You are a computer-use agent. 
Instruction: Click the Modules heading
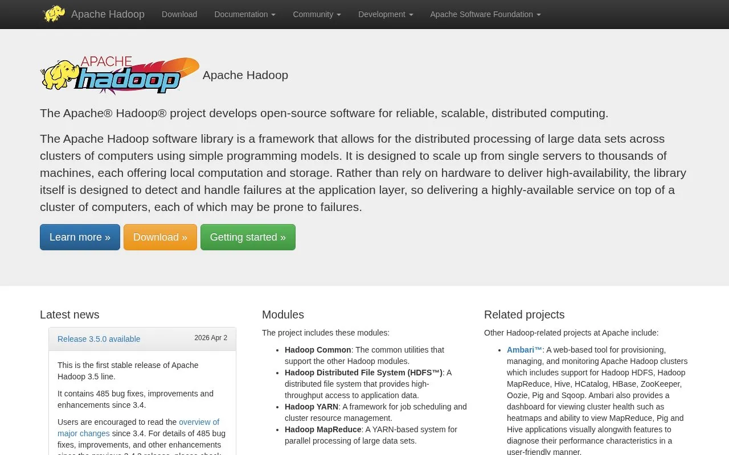click(x=283, y=315)
